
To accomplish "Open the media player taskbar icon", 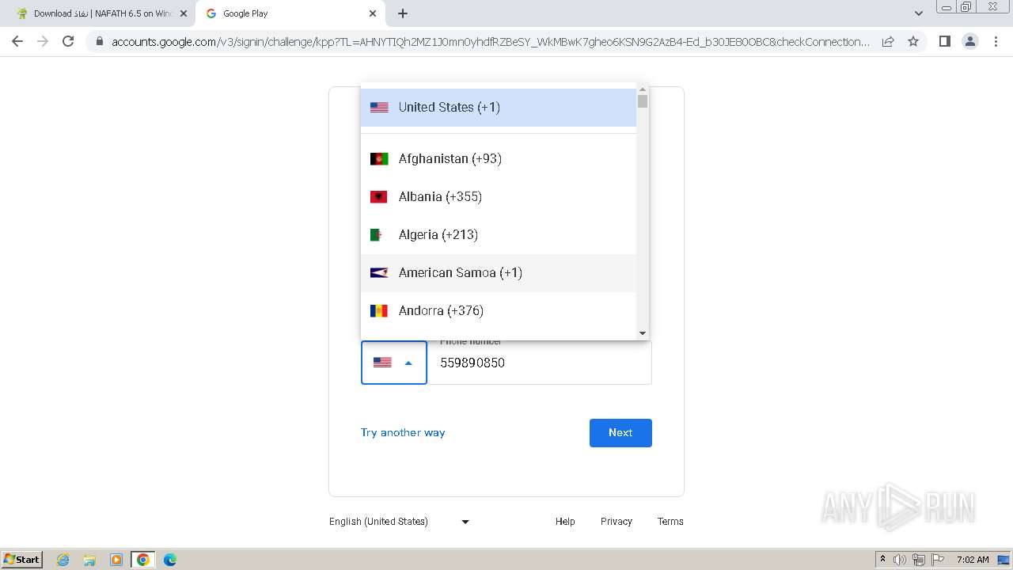I will (116, 560).
